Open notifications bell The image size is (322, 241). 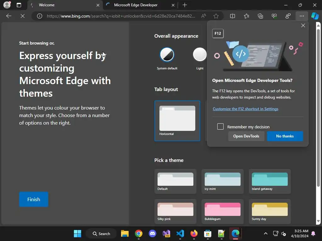coord(314,233)
